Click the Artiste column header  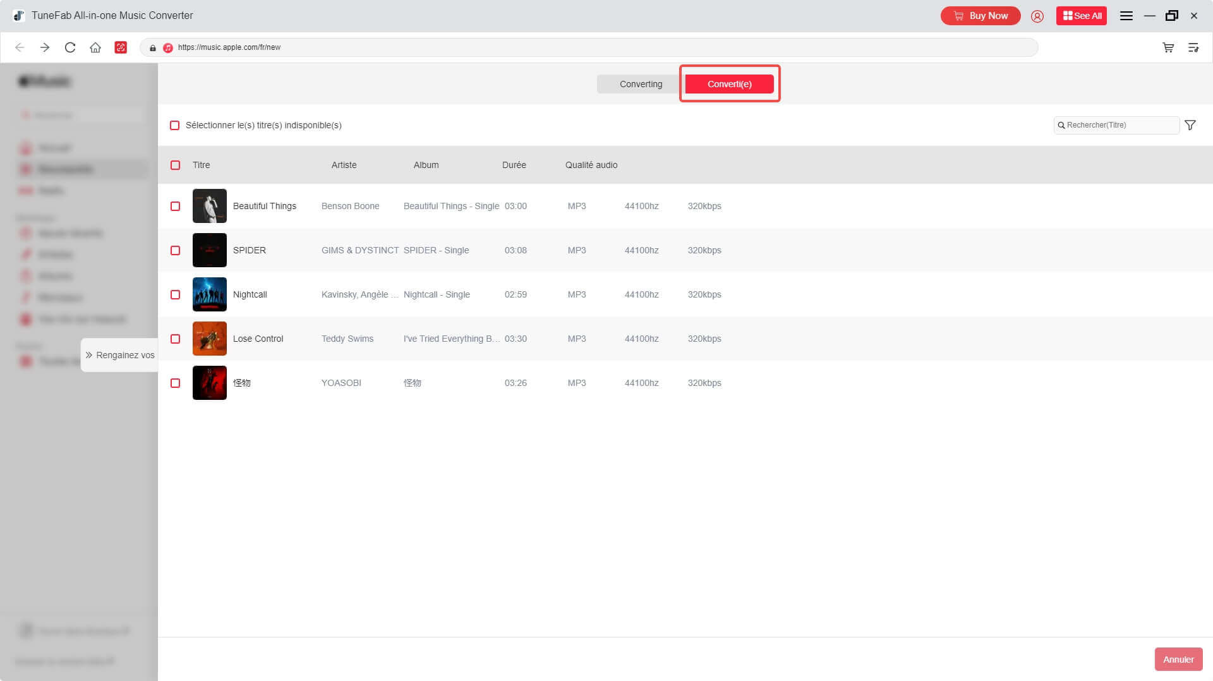click(x=344, y=165)
